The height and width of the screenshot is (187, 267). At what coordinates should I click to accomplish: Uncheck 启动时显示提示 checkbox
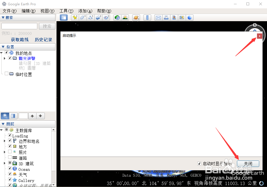[x=199, y=164]
